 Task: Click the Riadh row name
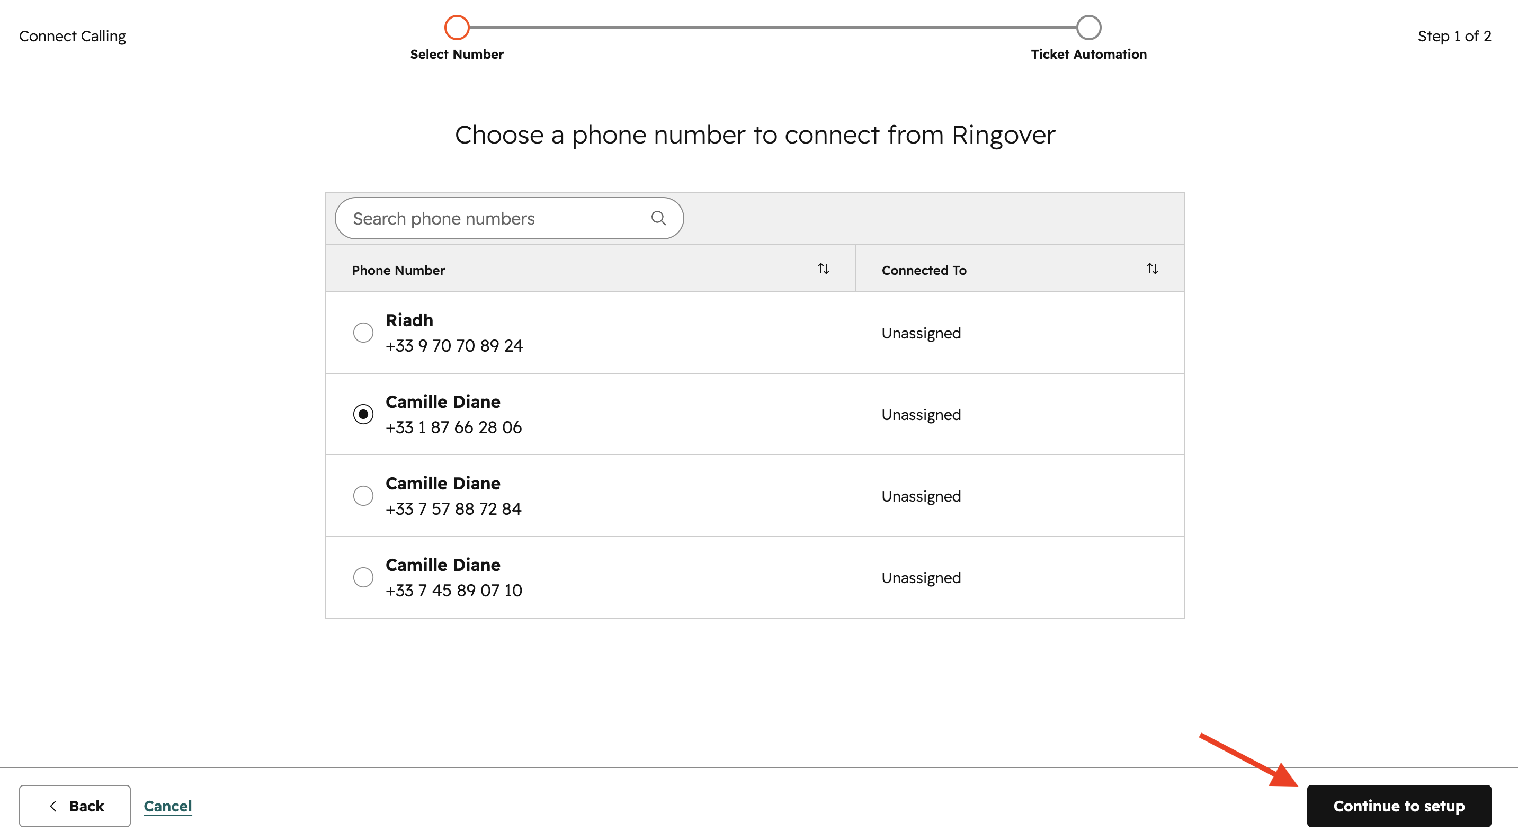[x=409, y=320]
